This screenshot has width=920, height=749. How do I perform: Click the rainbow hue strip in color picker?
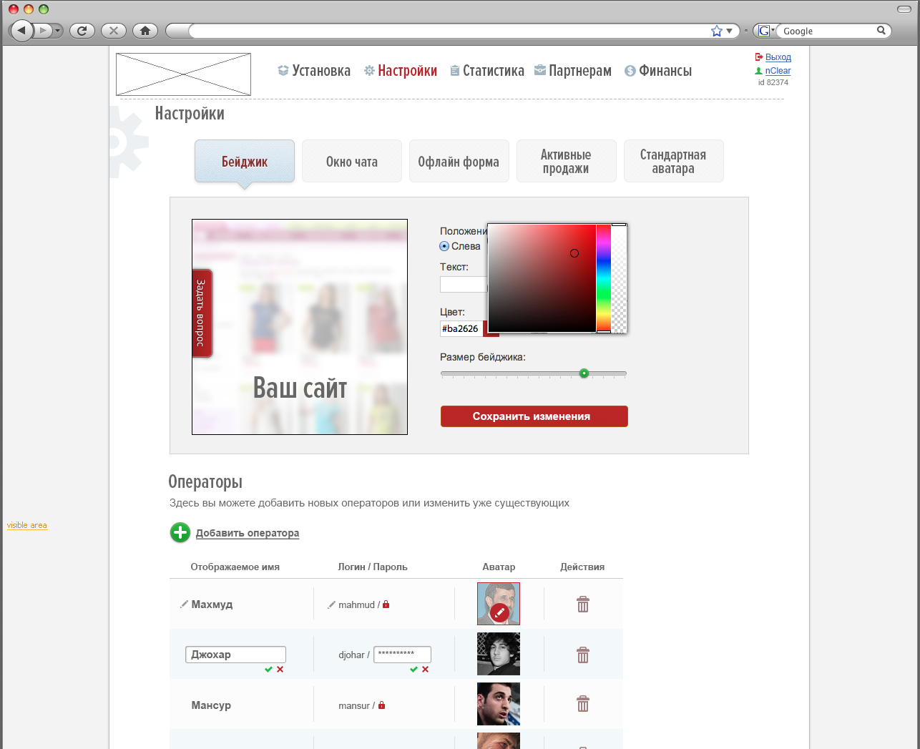603,278
